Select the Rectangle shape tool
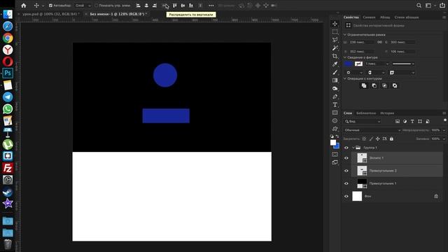 (x=335, y=113)
